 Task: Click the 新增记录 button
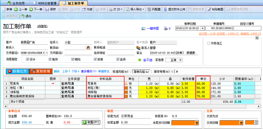18,71
